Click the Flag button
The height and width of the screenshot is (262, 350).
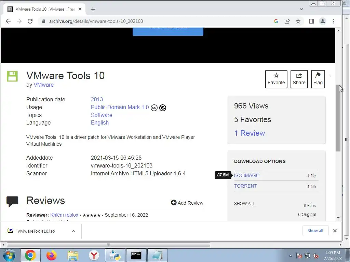(x=318, y=79)
